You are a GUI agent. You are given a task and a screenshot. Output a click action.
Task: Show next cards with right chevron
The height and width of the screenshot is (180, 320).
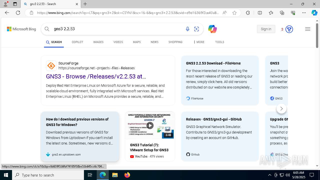click(x=281, y=108)
